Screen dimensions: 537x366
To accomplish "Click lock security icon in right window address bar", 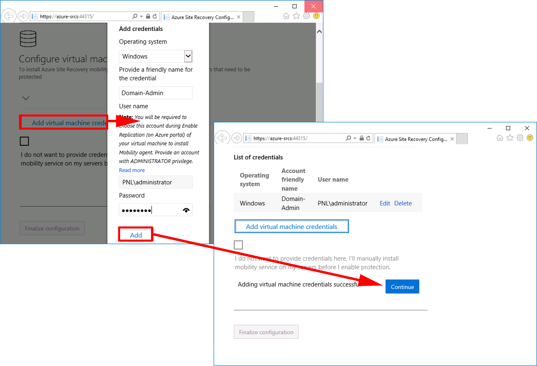I will pyautogui.click(x=362, y=138).
